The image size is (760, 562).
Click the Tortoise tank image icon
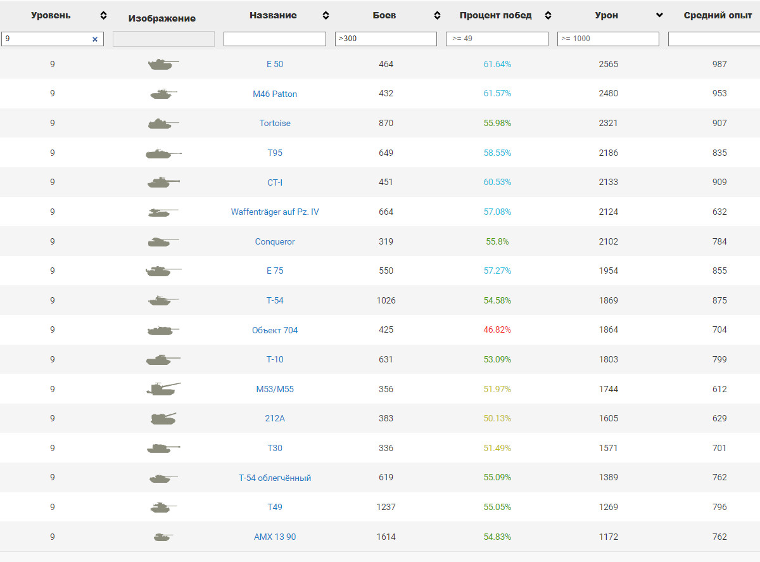[x=163, y=124]
